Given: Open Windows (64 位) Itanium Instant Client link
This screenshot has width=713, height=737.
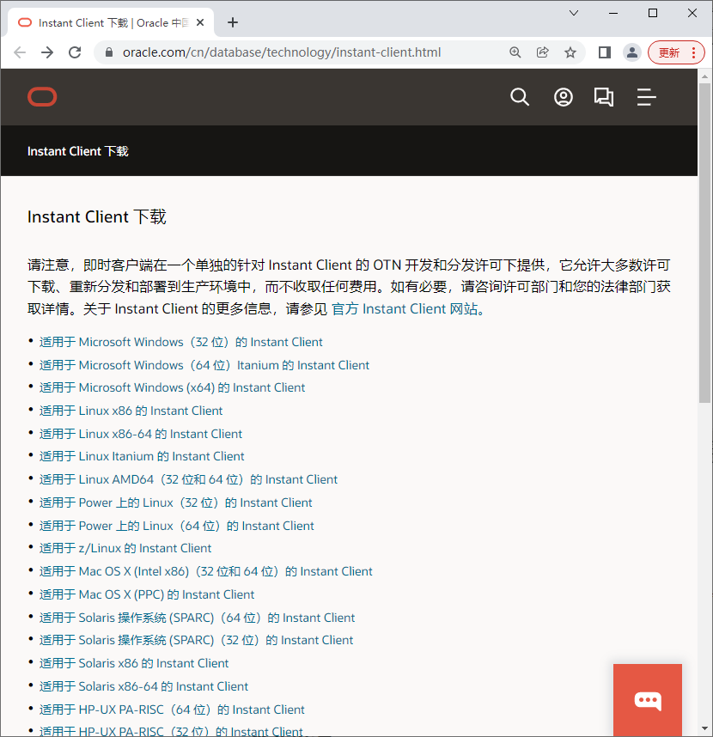Looking at the screenshot, I should 204,365.
